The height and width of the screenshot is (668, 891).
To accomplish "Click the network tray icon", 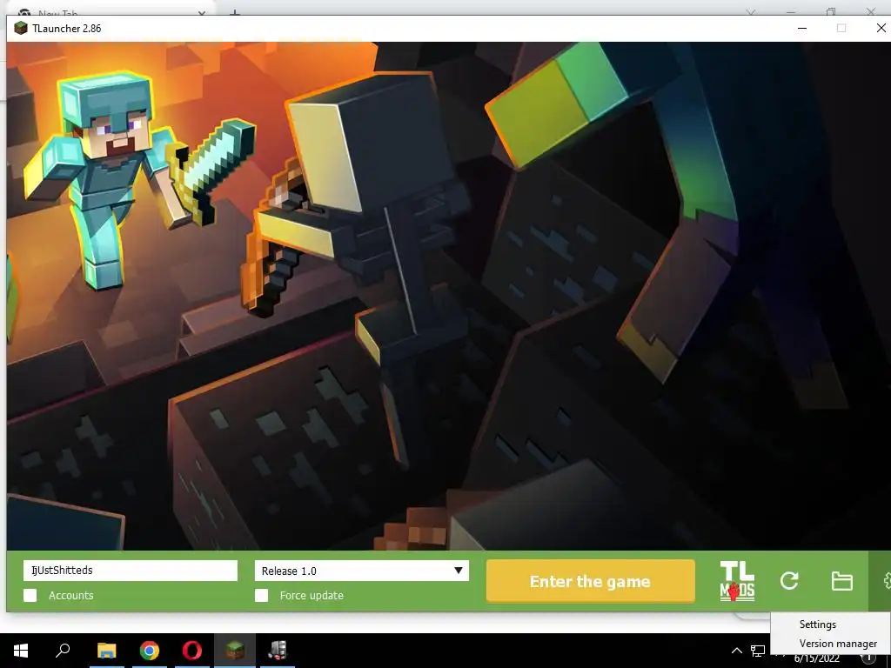I will point(758,651).
